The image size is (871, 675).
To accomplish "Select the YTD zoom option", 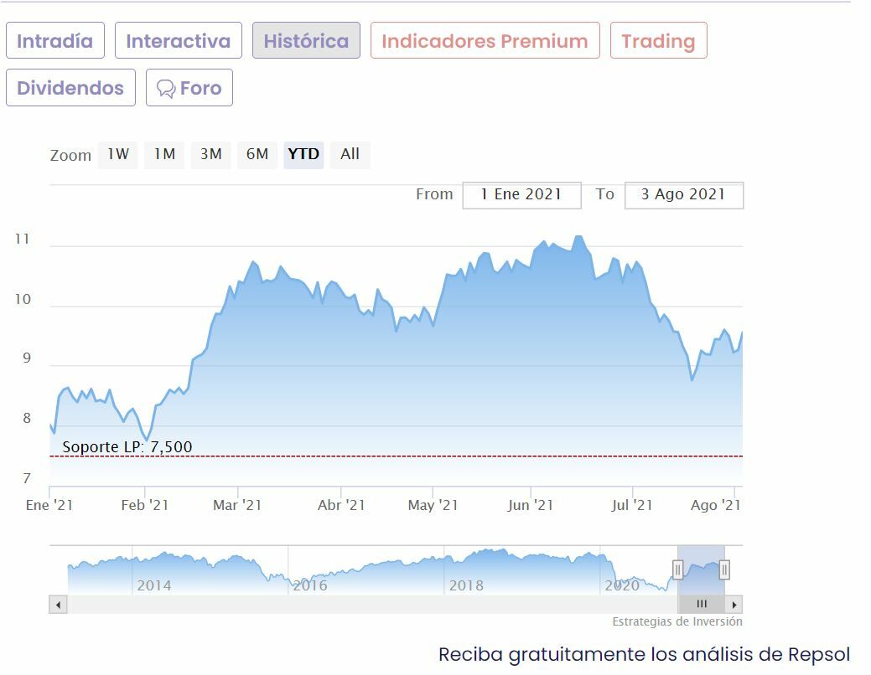I will pyautogui.click(x=303, y=154).
